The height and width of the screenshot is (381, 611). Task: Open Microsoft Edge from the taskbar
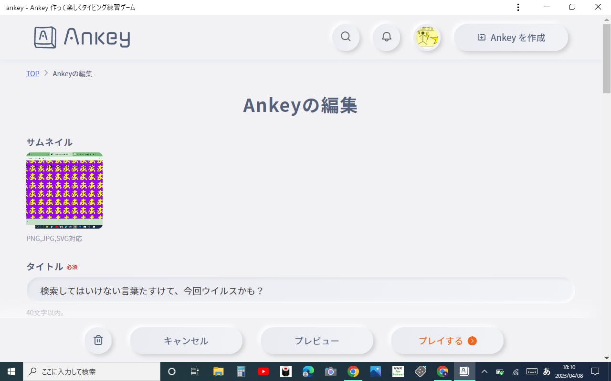pyautogui.click(x=308, y=371)
